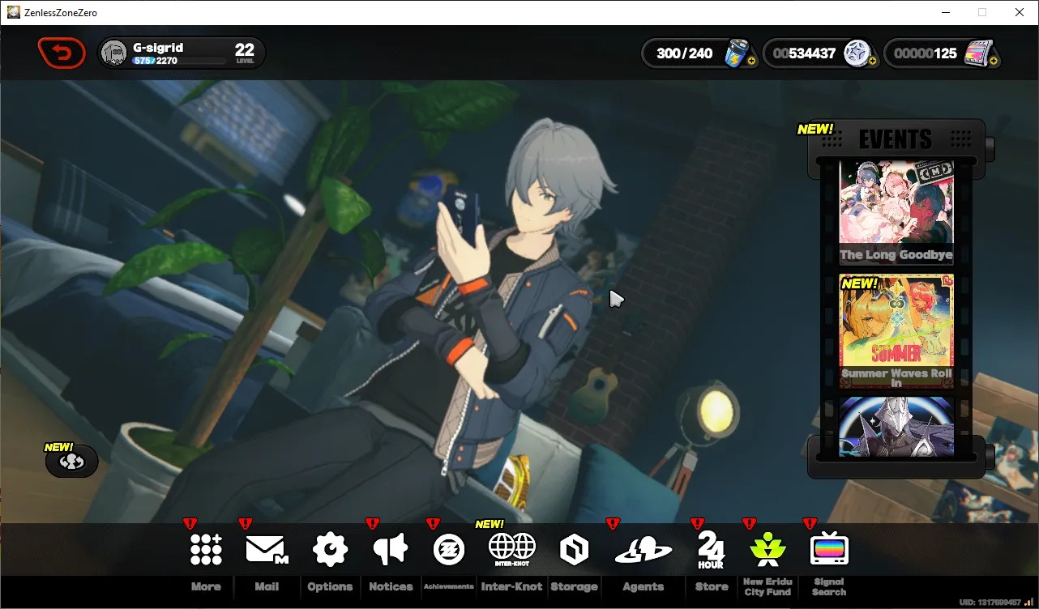Image resolution: width=1039 pixels, height=609 pixels.
Task: Click the Inter-Knot label
Action: (511, 586)
